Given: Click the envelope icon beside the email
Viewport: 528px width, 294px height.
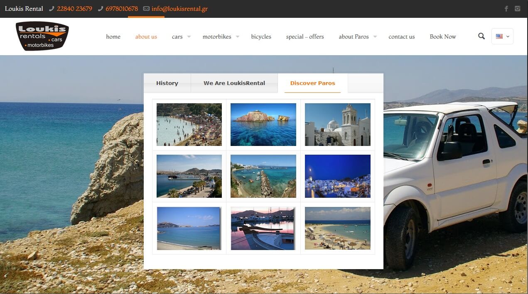Looking at the screenshot, I should (x=146, y=9).
